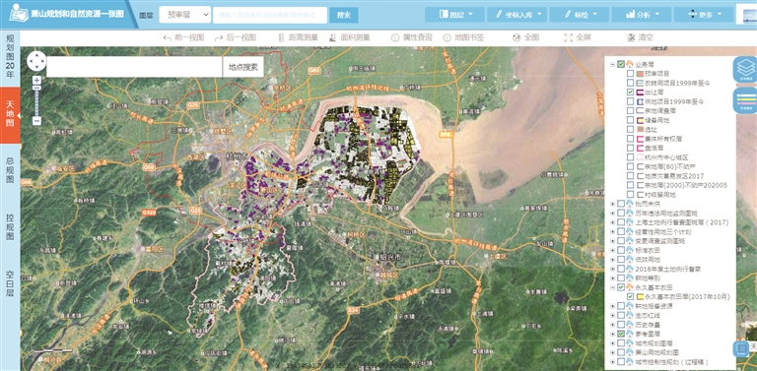Enable the 储备用地 layer checkbox

click(630, 119)
